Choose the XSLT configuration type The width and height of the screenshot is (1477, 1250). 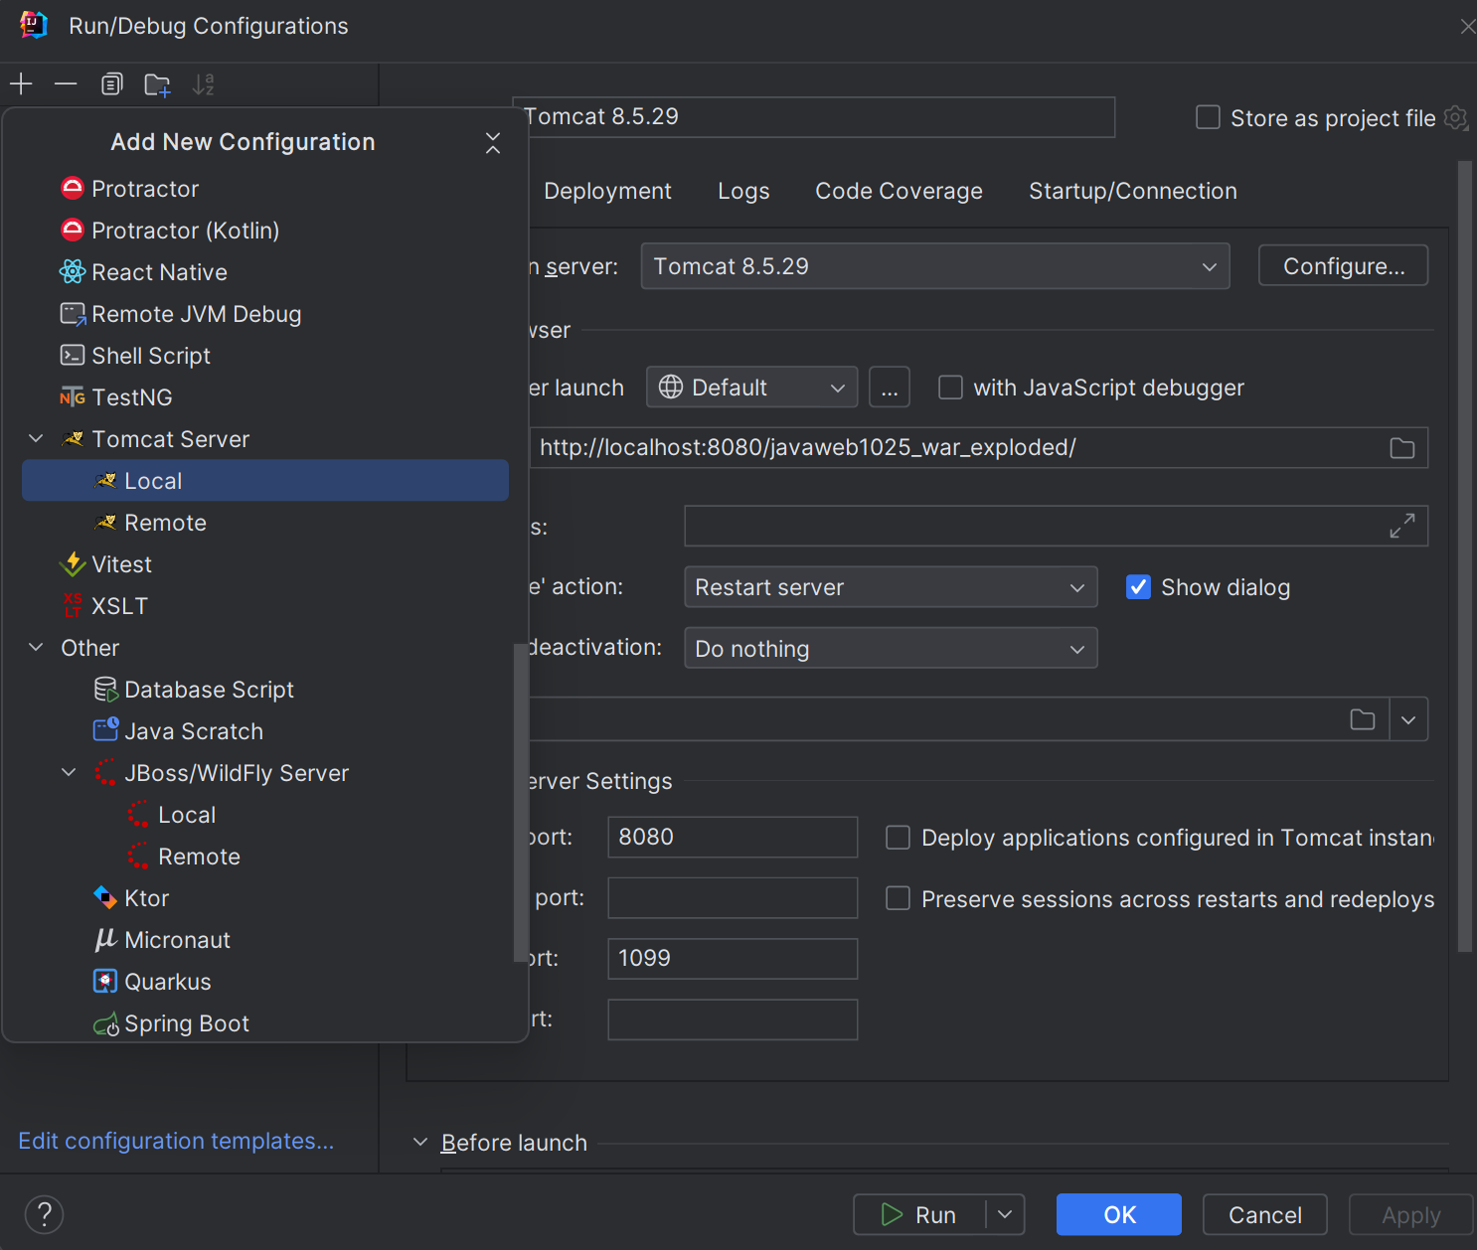click(x=265, y=606)
